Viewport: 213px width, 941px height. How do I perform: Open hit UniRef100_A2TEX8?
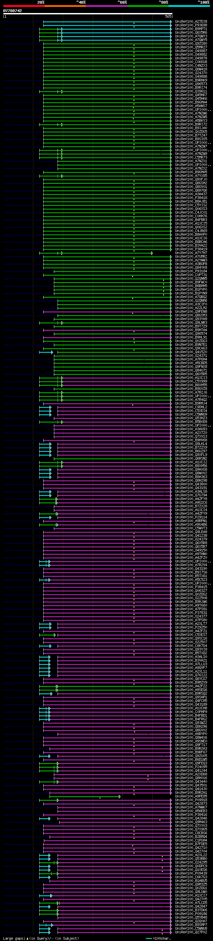191,22
